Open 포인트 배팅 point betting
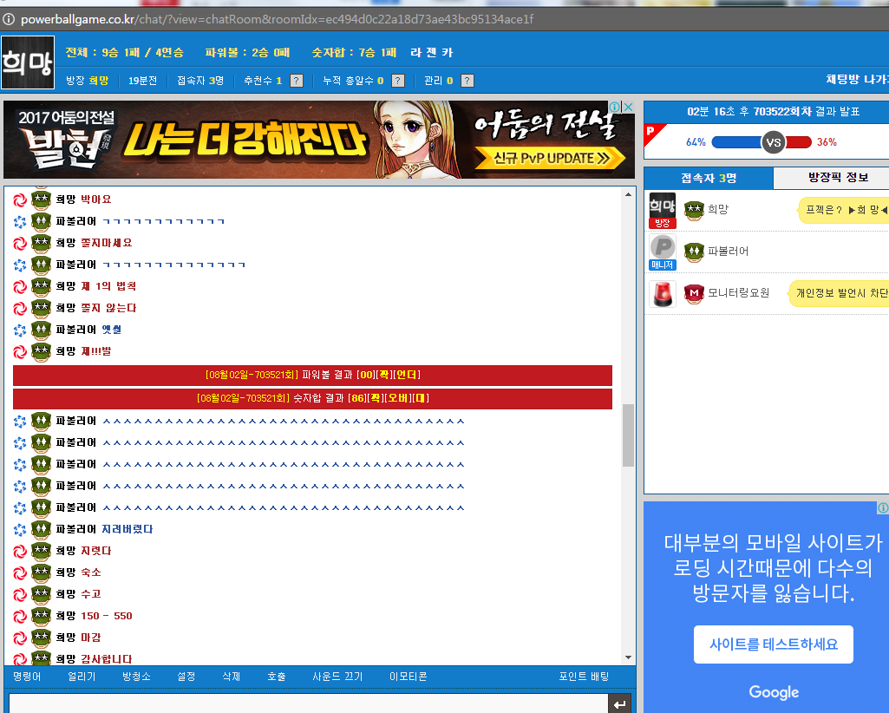Viewport: 889px width, 713px height. click(584, 676)
